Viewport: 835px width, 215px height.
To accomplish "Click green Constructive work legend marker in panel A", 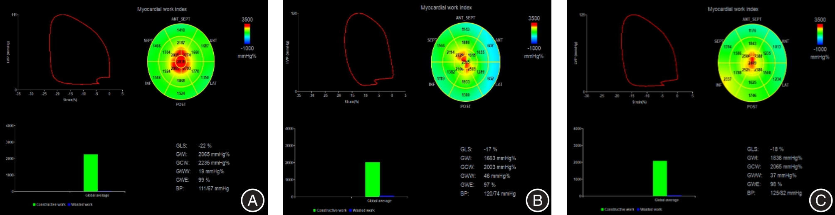I will tap(35, 205).
